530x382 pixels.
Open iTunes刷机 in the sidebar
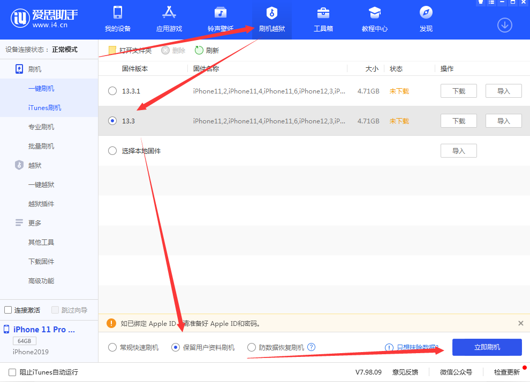[44, 107]
